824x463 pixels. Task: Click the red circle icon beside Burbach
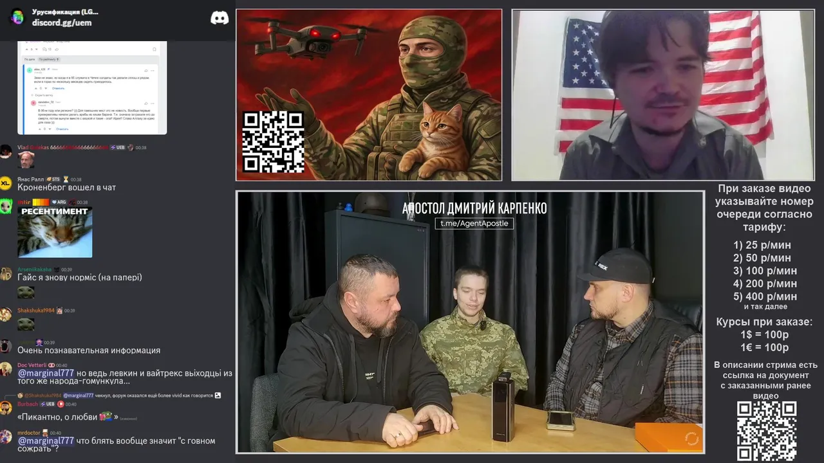click(61, 404)
